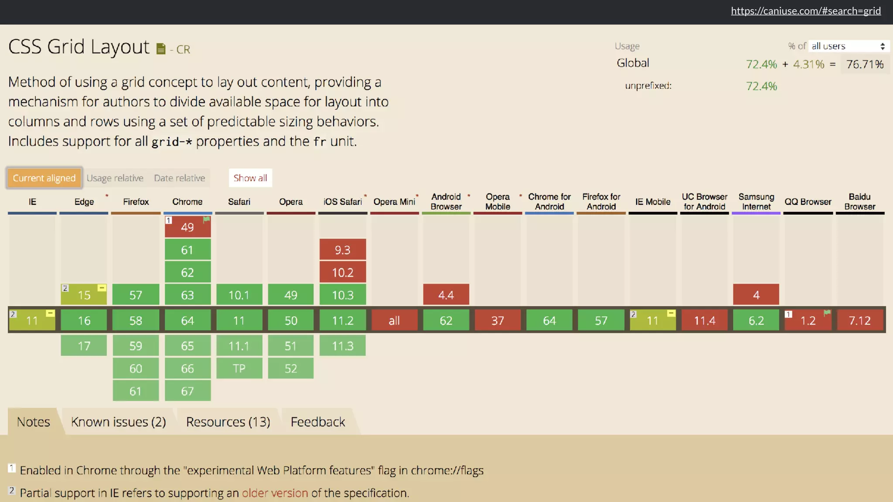Select the Chrome for Android 64 cell
This screenshot has height=502, width=893.
click(x=549, y=320)
